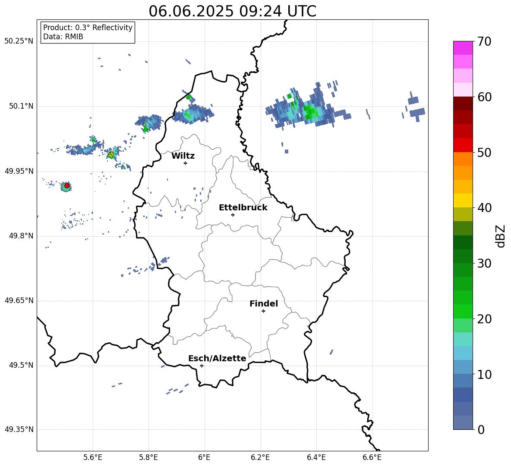
Task: Click the 49.8°N latitude label
Action: (21, 236)
